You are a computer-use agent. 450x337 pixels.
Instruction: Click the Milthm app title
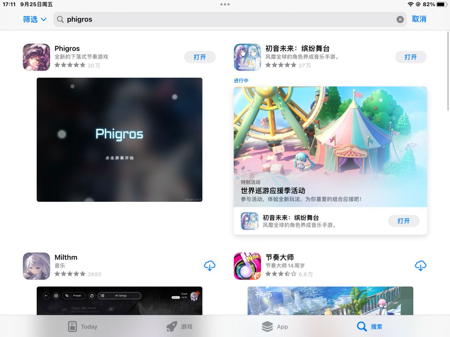(x=66, y=258)
